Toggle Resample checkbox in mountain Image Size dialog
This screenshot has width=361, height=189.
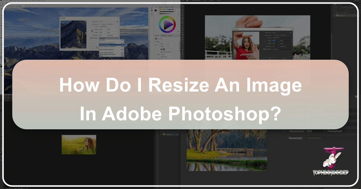click(x=91, y=38)
